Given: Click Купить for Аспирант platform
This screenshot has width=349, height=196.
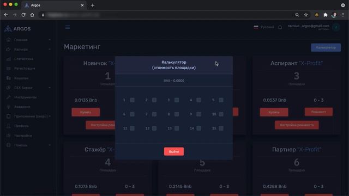Looking at the screenshot, I should point(274,112).
